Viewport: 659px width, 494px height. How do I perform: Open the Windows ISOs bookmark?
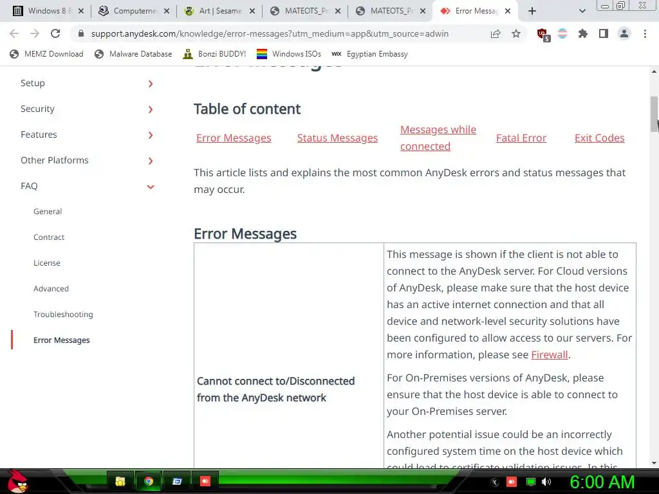(x=289, y=54)
